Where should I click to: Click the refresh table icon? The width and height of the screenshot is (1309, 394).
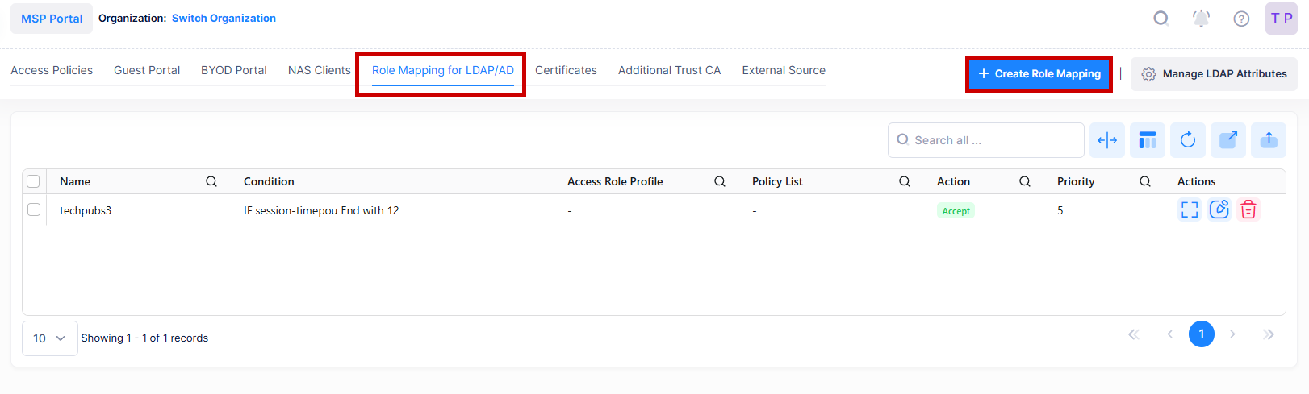[1187, 140]
